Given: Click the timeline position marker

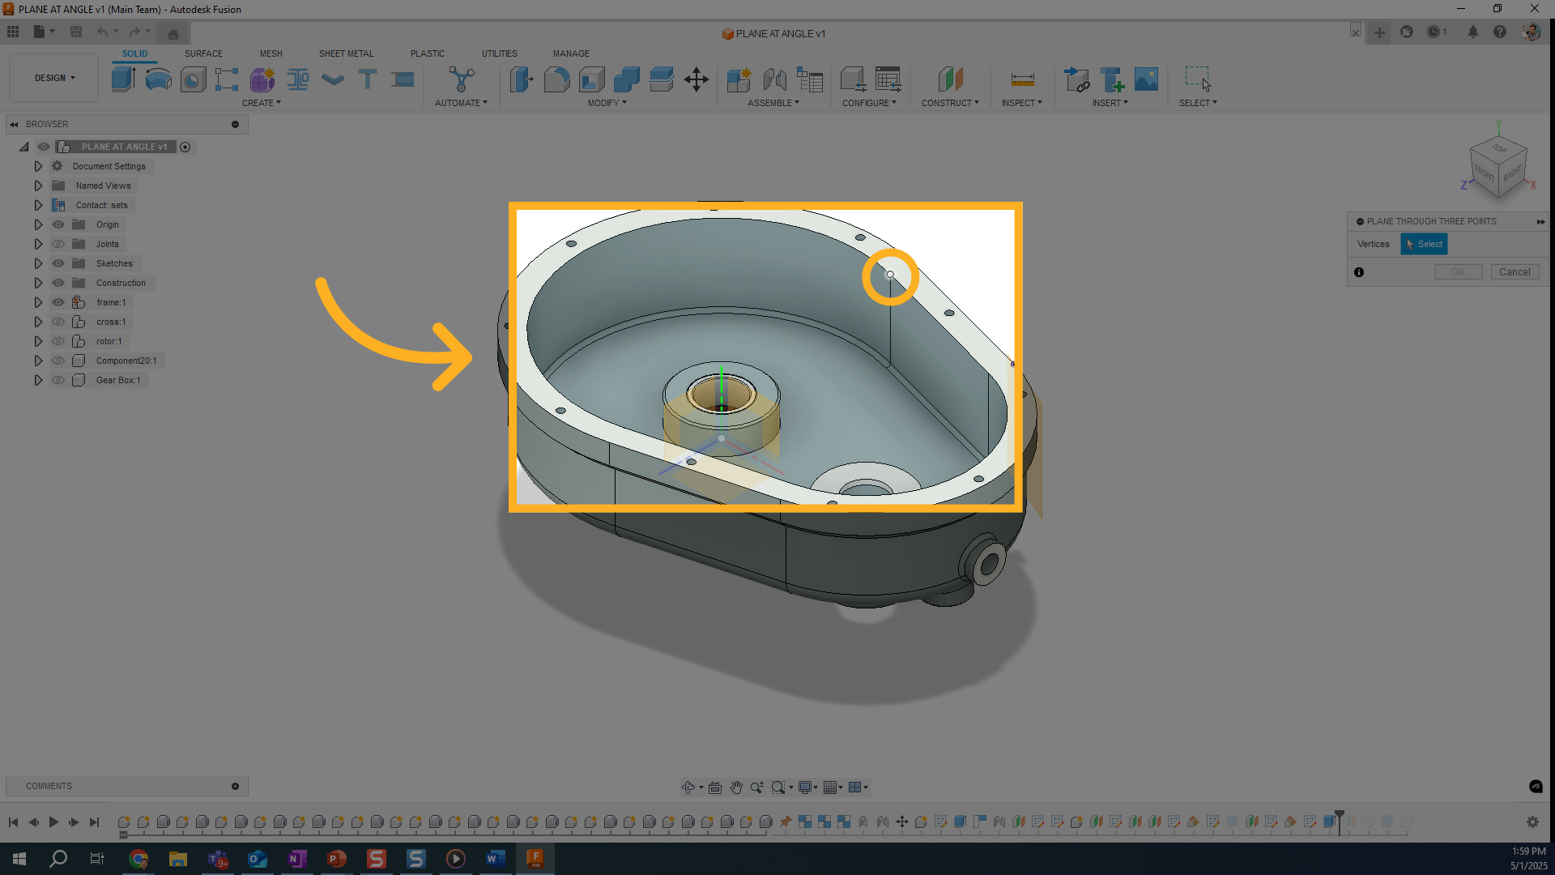Looking at the screenshot, I should click(x=1340, y=822).
